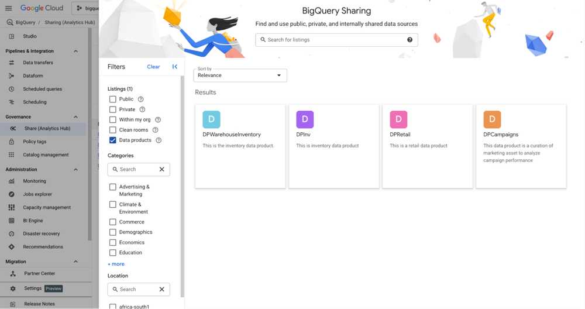Click the Data transfers sidebar icon
The image size is (585, 309).
12,63
